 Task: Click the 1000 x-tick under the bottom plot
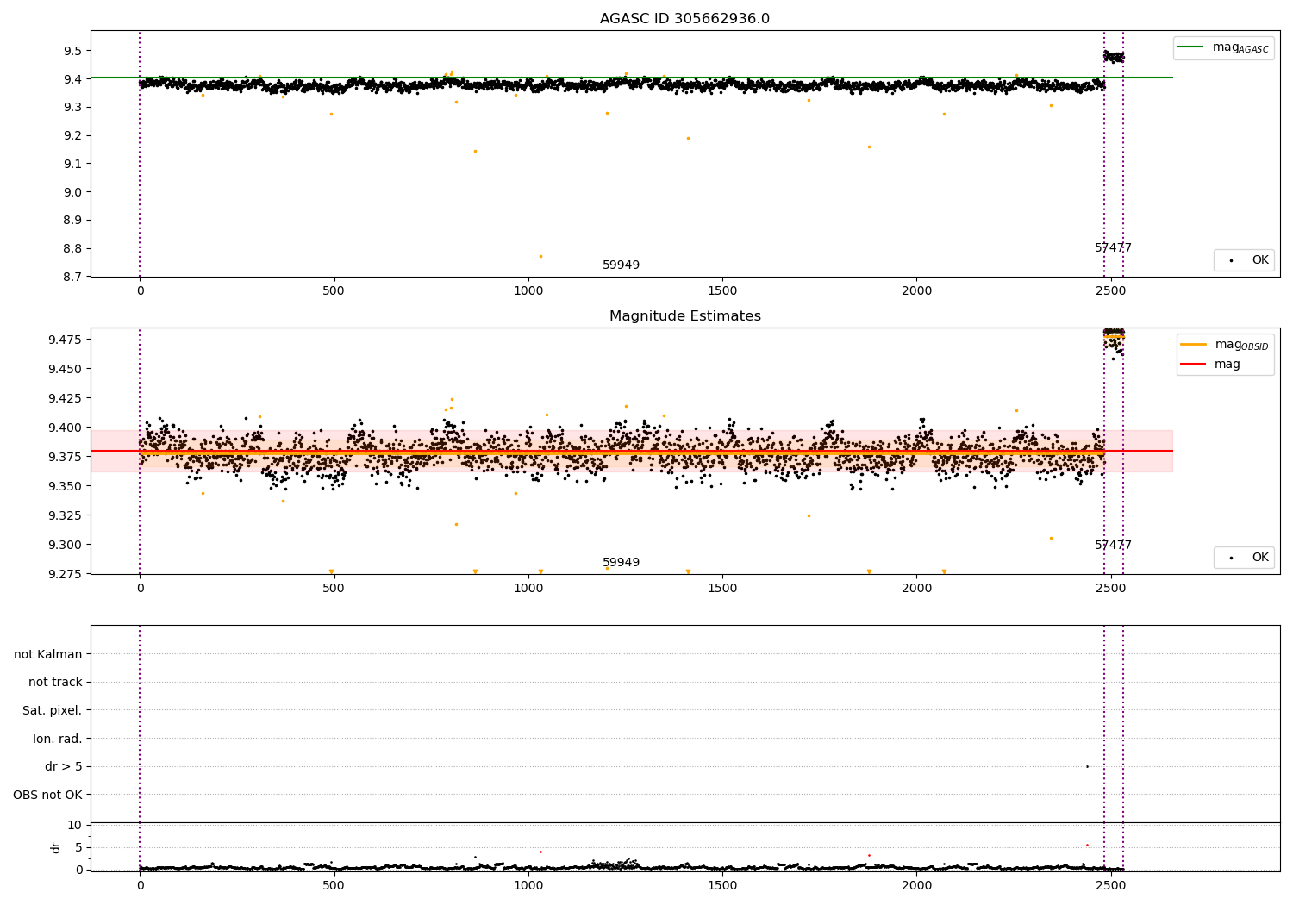click(x=528, y=884)
